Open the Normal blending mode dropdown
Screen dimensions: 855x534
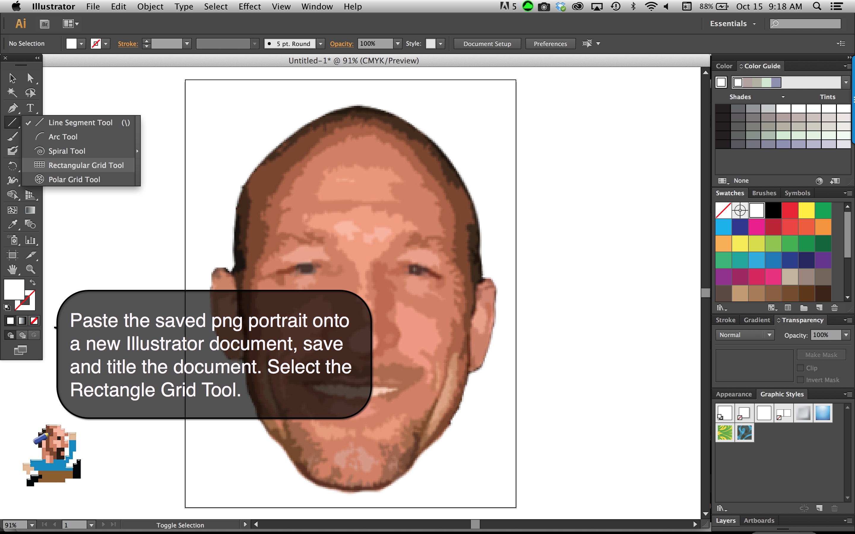(x=745, y=335)
